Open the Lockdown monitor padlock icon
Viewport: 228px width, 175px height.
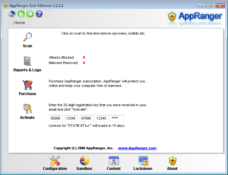[143, 161]
